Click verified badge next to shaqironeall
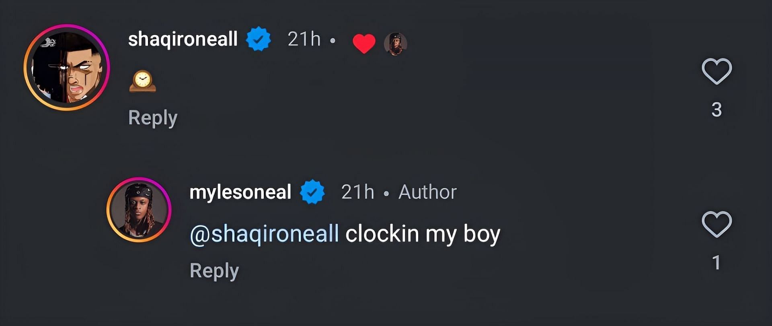 258,39
